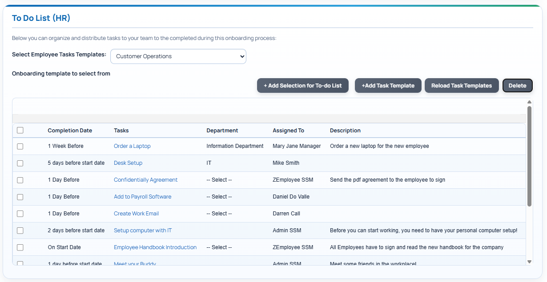Click the Mike Smith assignee cell

[286, 163]
